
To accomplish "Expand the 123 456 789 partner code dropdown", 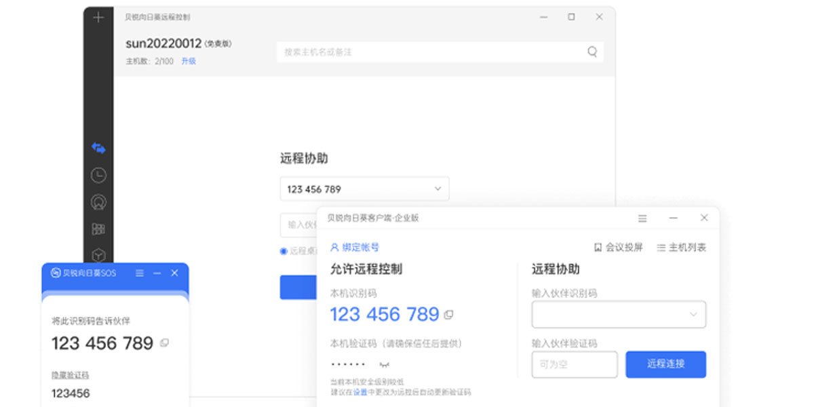I will coord(438,189).
